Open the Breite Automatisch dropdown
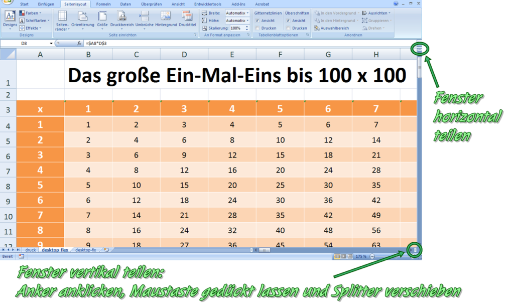The image size is (514, 308). tap(238, 13)
